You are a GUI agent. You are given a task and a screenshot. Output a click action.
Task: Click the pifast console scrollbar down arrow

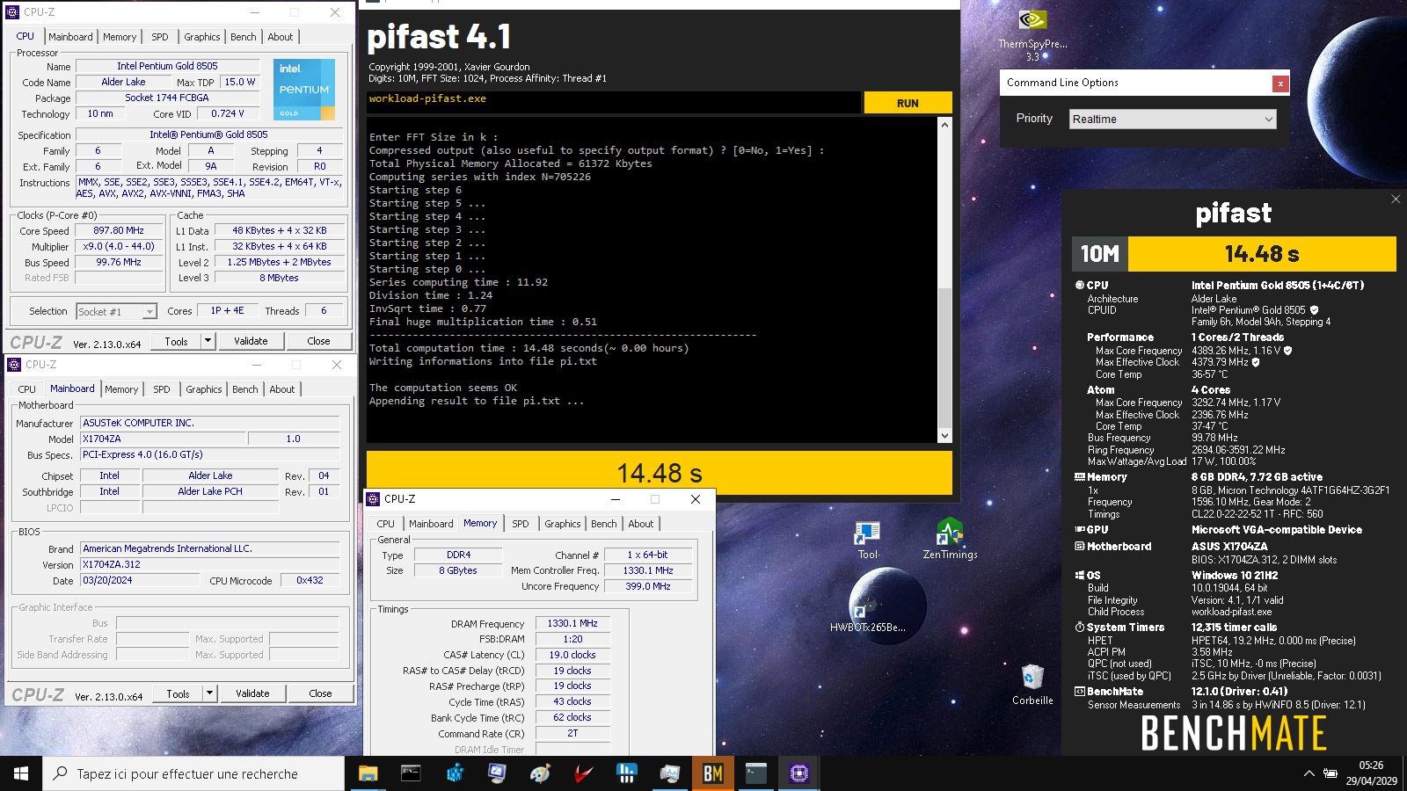point(944,435)
